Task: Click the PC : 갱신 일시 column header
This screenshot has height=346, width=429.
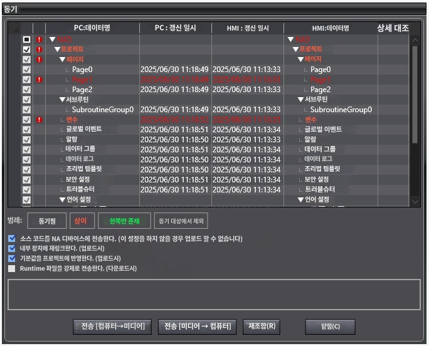Action: click(x=176, y=28)
